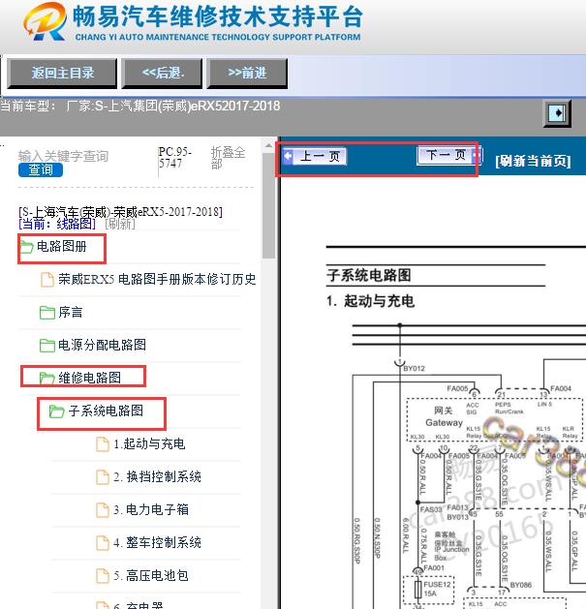Screen dimensions: 586x609
Task: Go forward with >>前进 button
Action: pos(247,73)
